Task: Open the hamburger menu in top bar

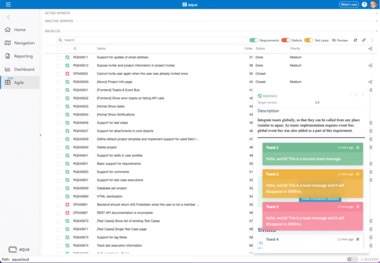Action: [7, 4]
